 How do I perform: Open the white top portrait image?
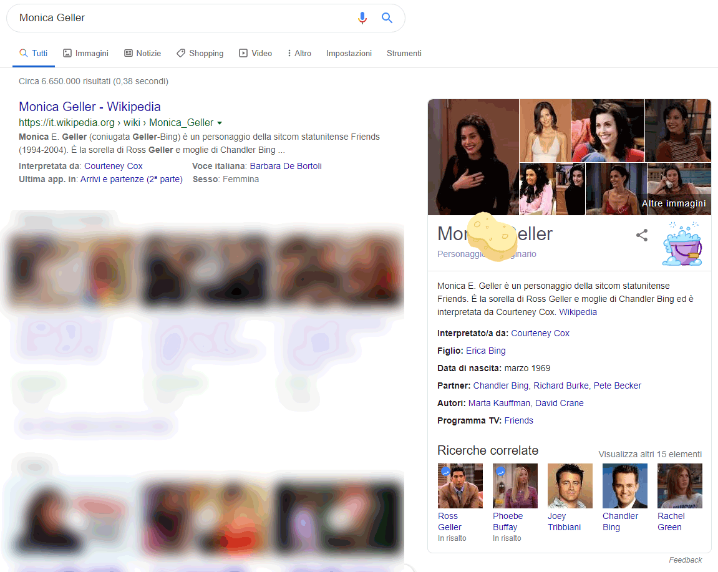pos(545,130)
